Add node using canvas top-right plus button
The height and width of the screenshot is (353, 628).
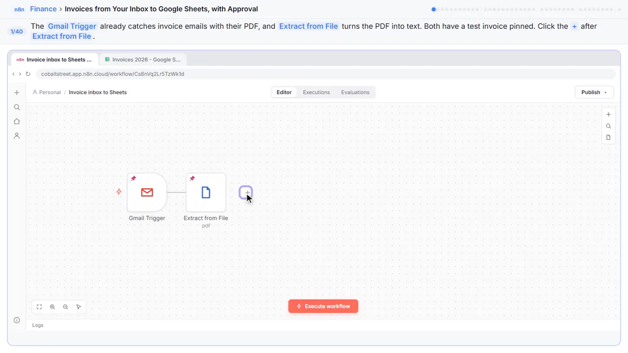(608, 114)
